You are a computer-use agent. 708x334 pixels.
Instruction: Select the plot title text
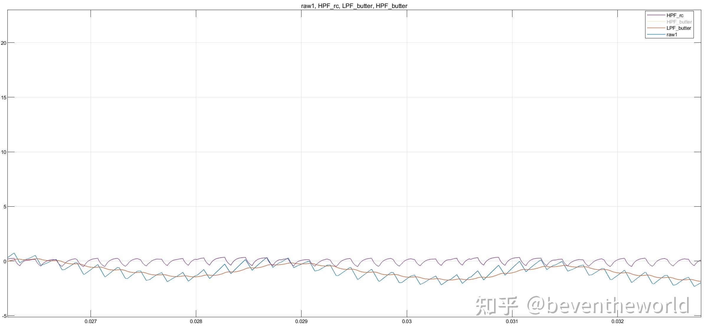(354, 6)
